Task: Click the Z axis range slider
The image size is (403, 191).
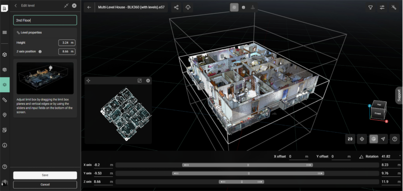Action: point(247,182)
